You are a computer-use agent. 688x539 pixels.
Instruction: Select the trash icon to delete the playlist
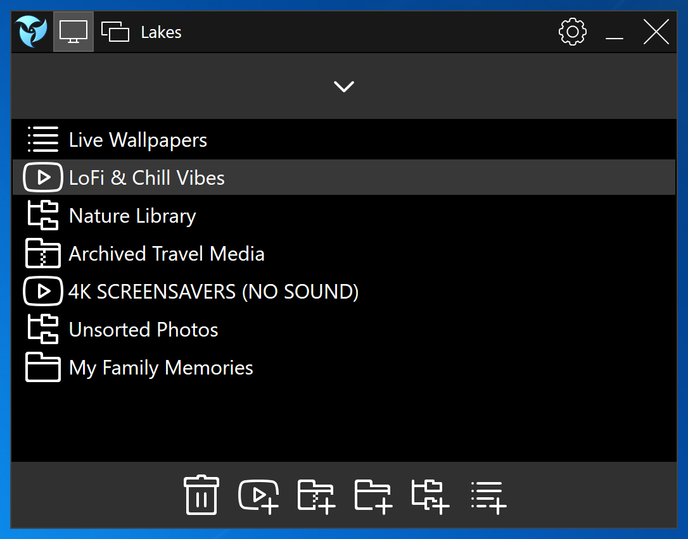point(201,496)
